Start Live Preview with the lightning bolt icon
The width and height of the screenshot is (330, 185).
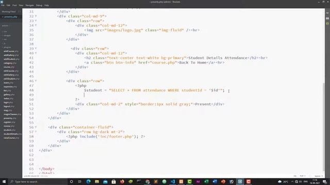pos(327,13)
